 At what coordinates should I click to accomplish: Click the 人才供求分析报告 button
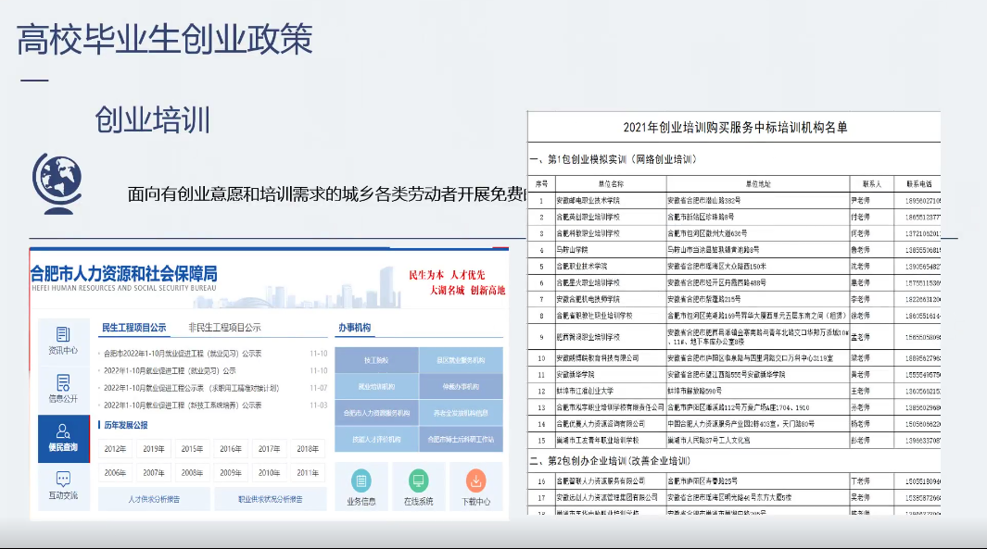click(x=154, y=499)
